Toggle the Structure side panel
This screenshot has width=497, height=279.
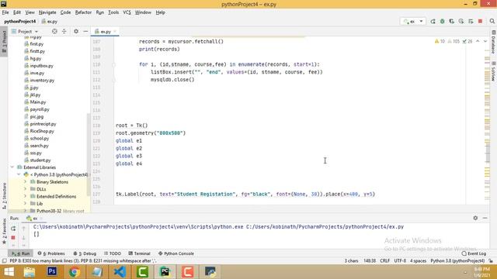point(4,196)
